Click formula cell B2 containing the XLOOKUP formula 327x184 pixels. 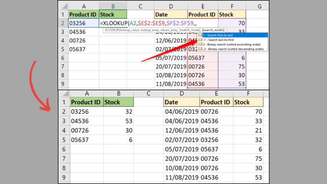(x=113, y=23)
